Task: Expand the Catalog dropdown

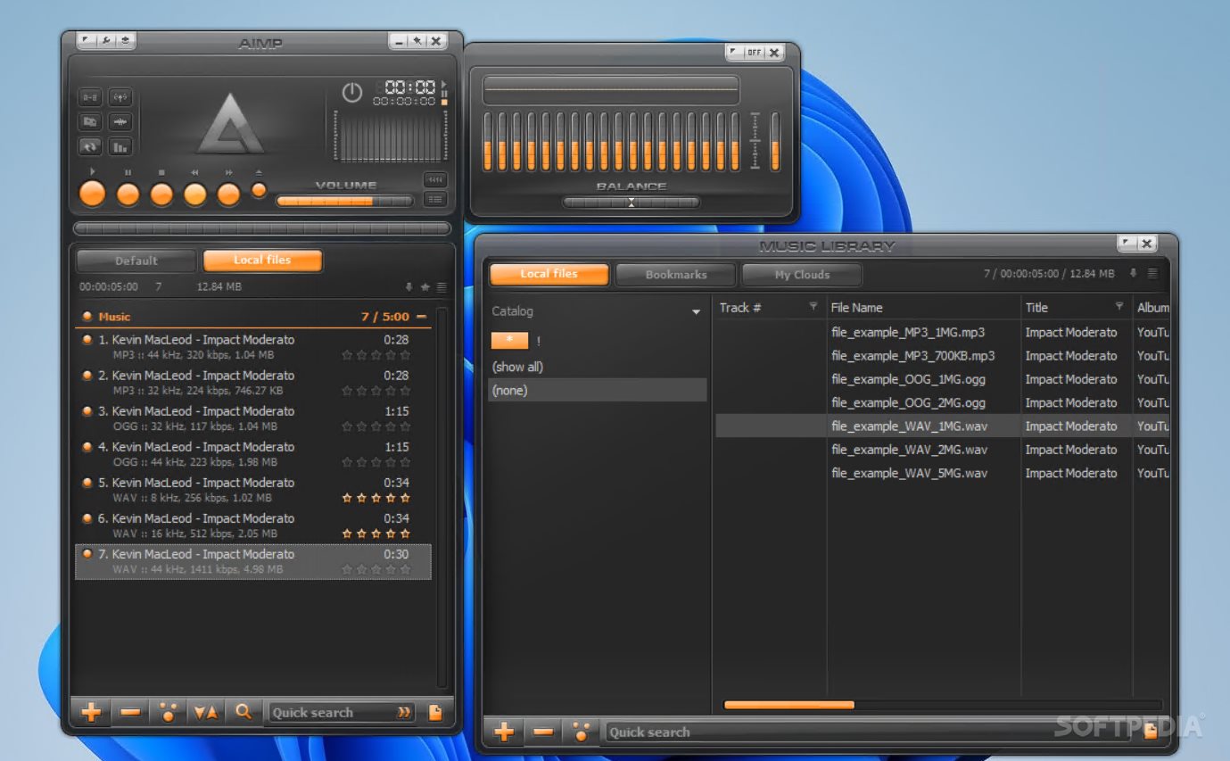Action: tap(696, 312)
